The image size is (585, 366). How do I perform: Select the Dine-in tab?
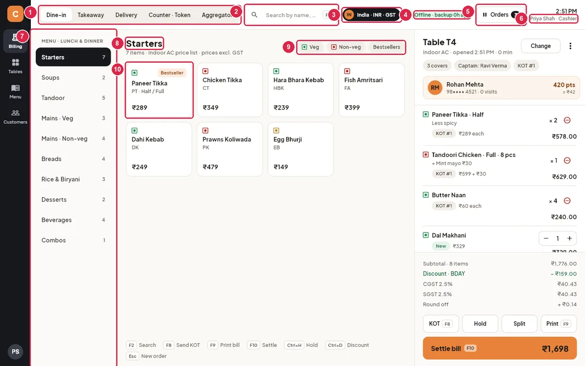[x=56, y=15]
